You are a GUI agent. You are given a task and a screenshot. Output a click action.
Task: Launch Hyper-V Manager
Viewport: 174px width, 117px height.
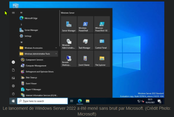point(39,90)
